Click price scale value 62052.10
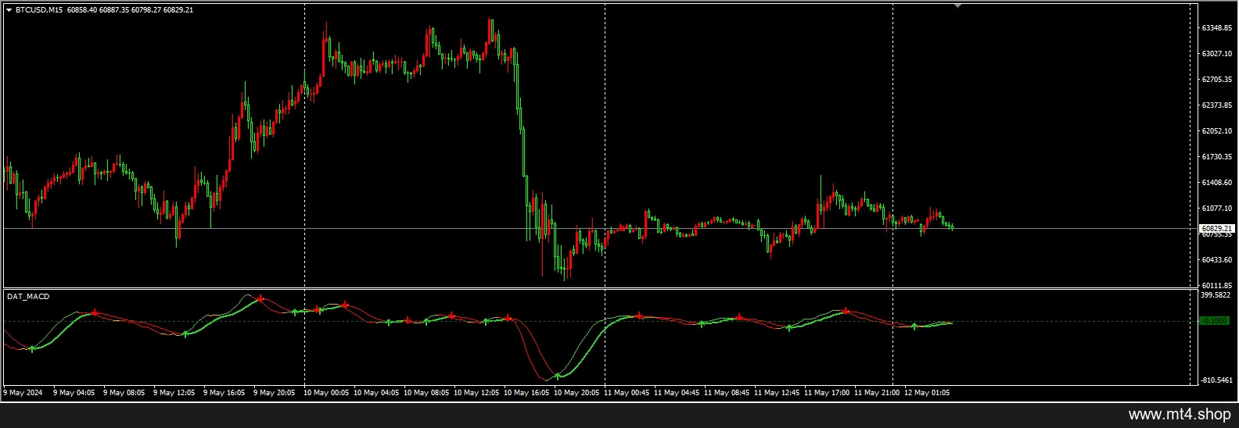The height and width of the screenshot is (428, 1239). click(x=1216, y=131)
